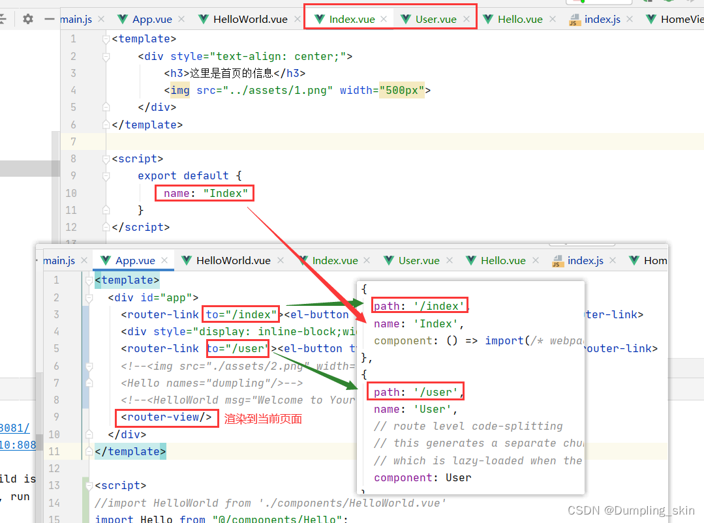
Task: Open the 10:808 network URL link
Action: [18, 445]
